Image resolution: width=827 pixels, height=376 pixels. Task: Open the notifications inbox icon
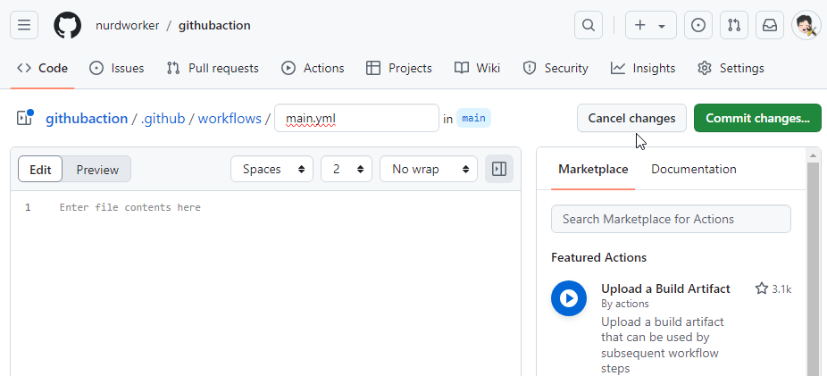(x=770, y=25)
